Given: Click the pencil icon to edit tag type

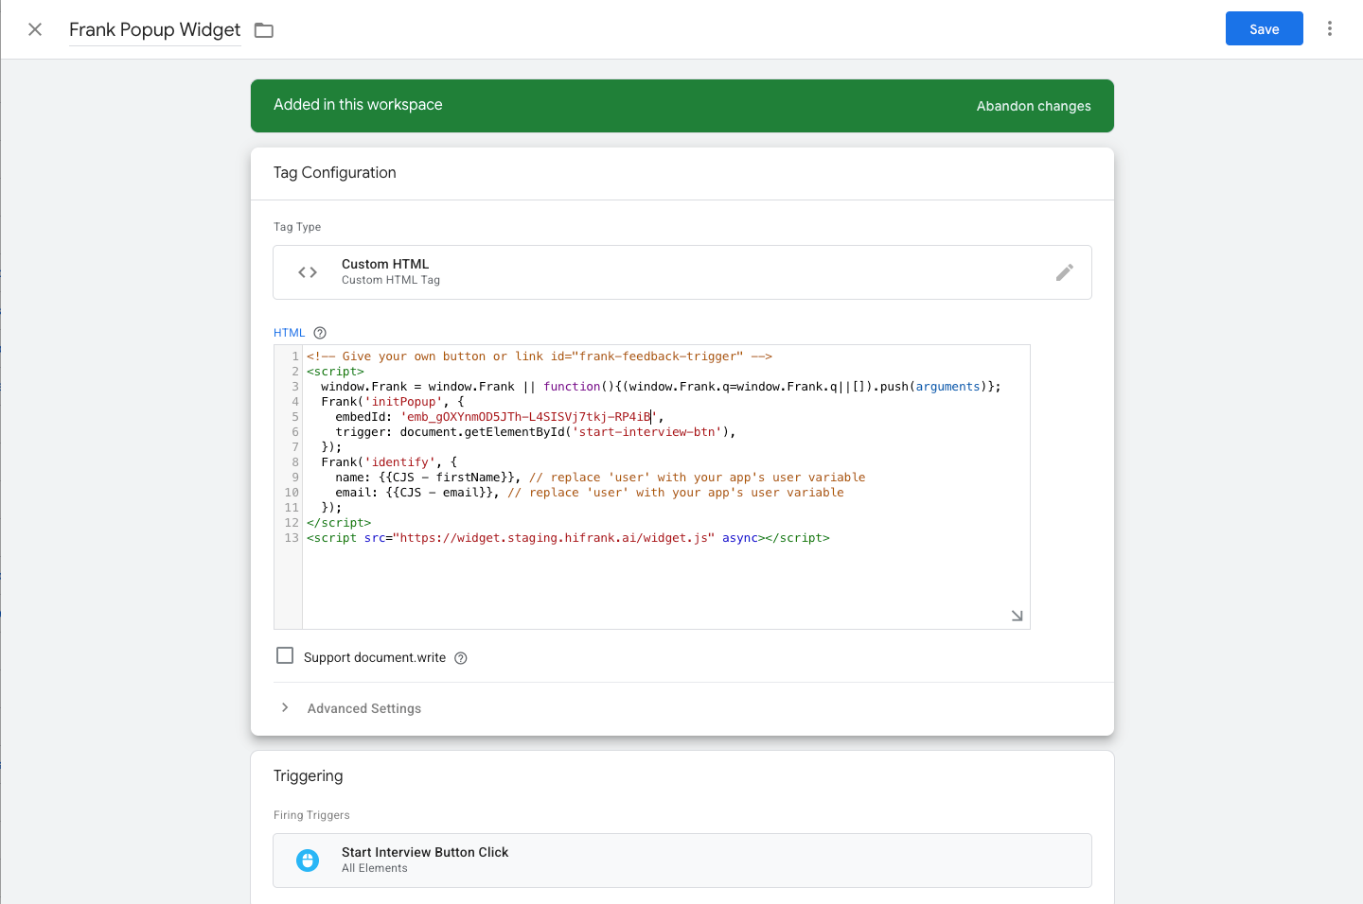Looking at the screenshot, I should point(1065,272).
